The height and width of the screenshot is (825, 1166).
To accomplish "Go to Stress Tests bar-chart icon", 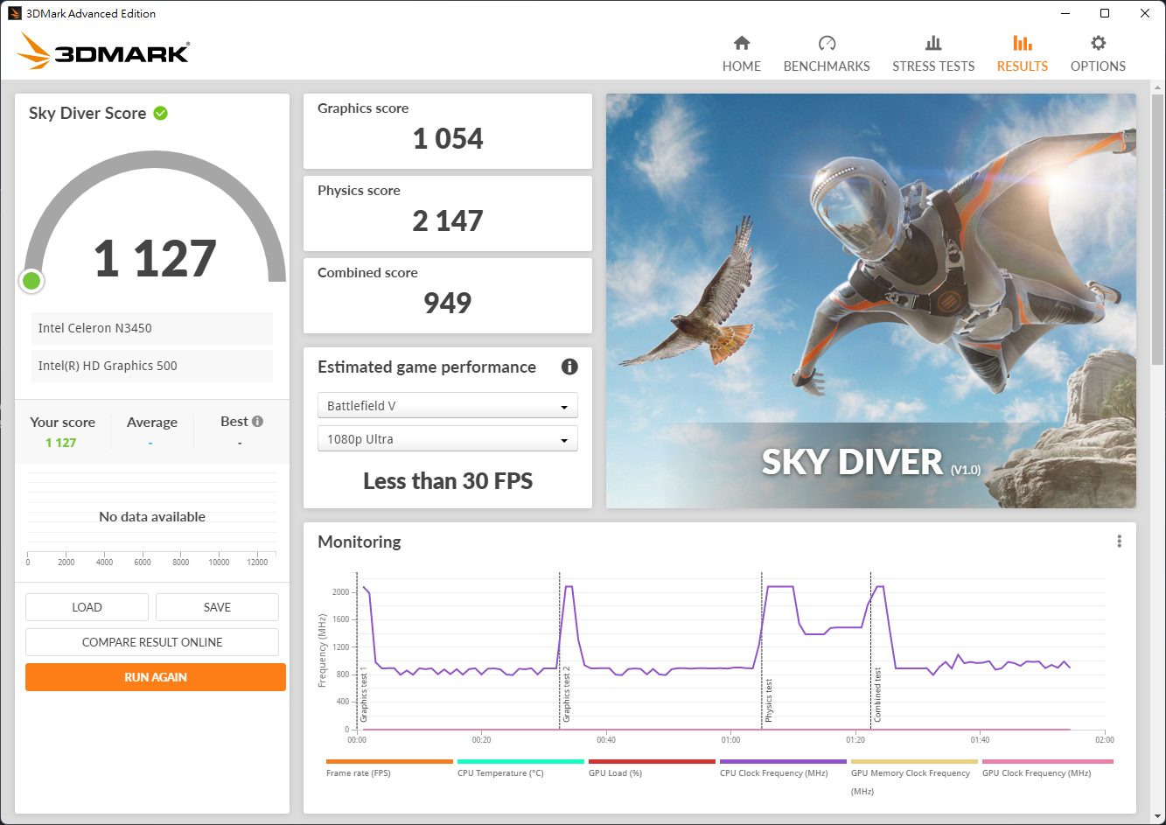I will point(932,43).
